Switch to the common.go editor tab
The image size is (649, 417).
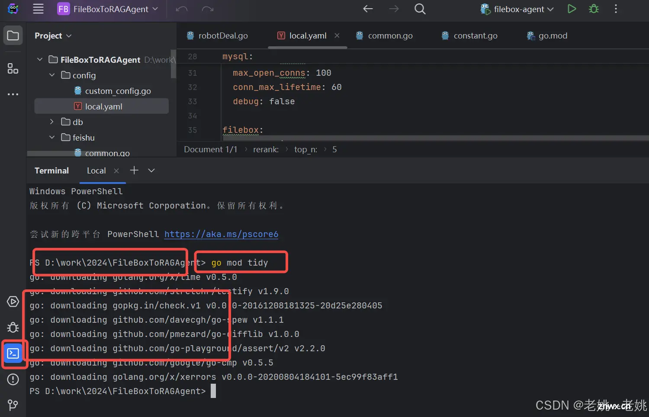[384, 35]
